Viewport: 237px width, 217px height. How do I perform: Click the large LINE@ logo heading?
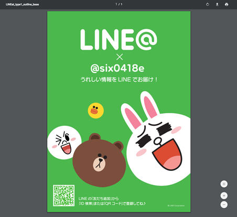(x=118, y=39)
